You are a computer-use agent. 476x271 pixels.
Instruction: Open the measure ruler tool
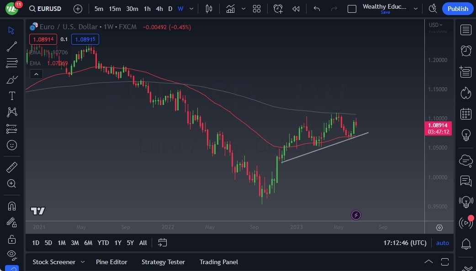[x=12, y=167]
